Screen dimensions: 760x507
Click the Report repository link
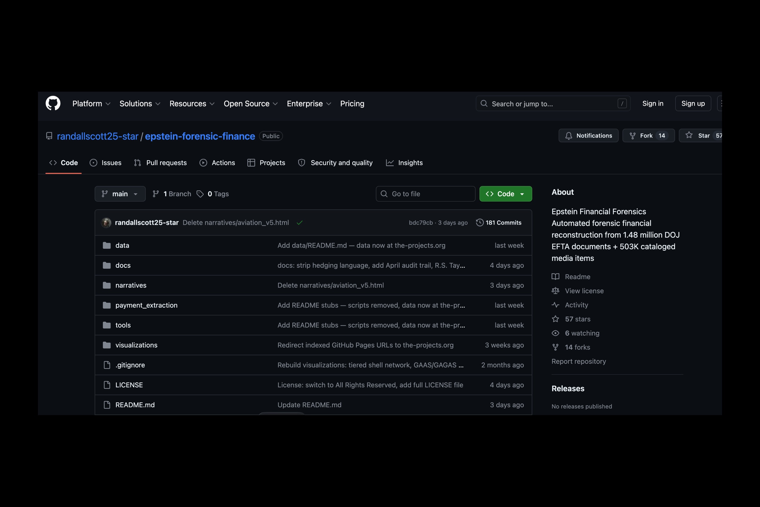click(x=579, y=361)
